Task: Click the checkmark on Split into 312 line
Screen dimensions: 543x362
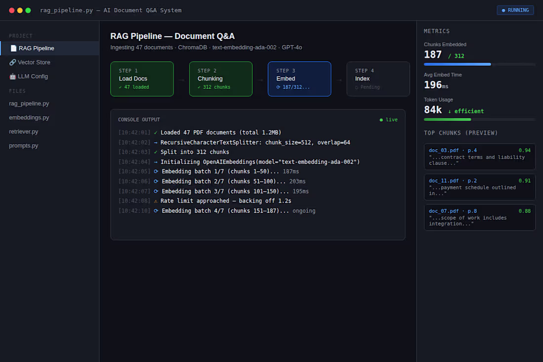Action: pos(156,152)
